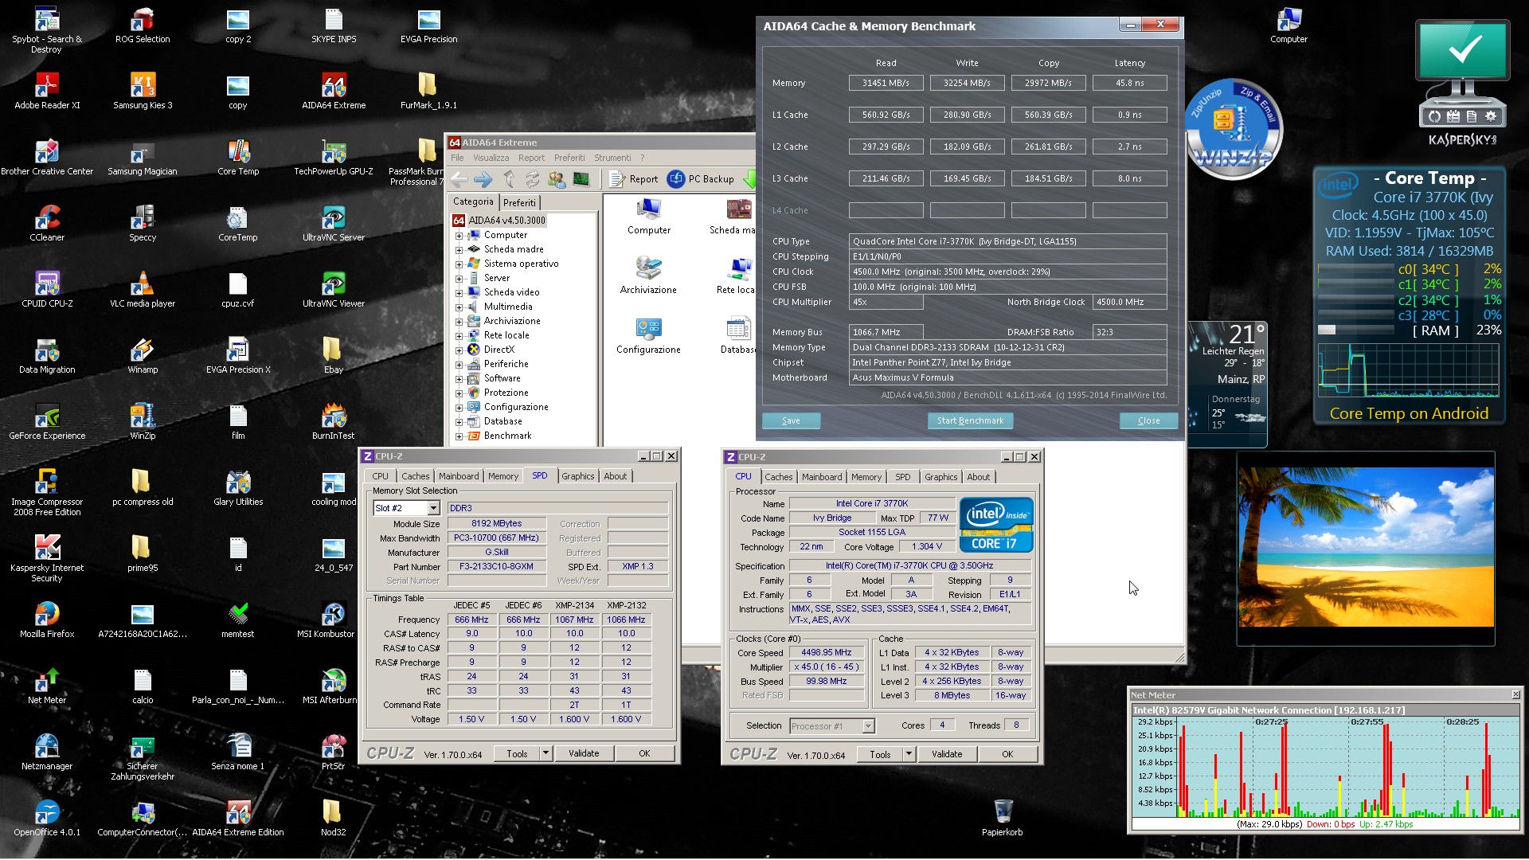Click the AIDA64 refresh toolbar icon
The height and width of the screenshot is (860, 1529).
point(532,179)
